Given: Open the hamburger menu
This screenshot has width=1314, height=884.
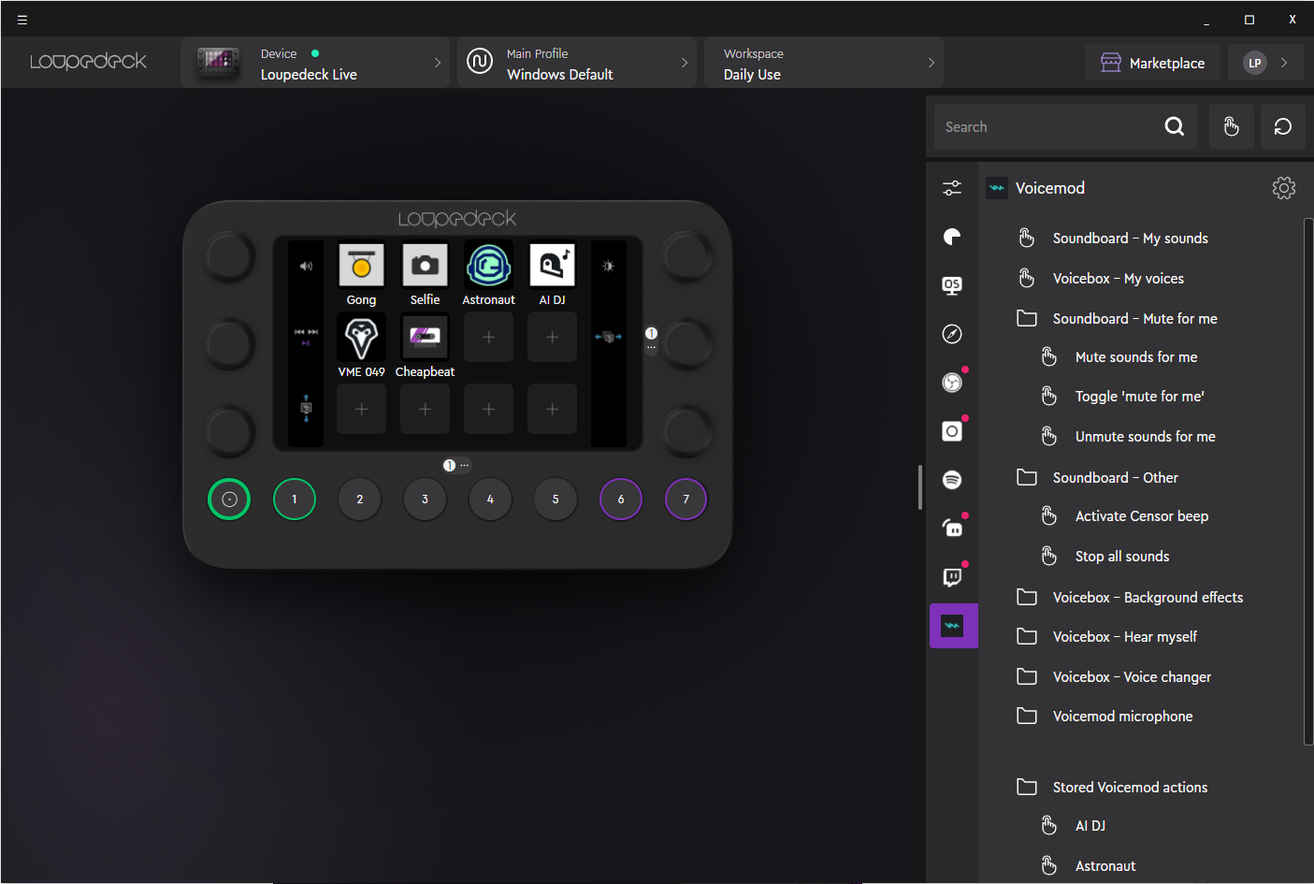Looking at the screenshot, I should click(x=22, y=20).
